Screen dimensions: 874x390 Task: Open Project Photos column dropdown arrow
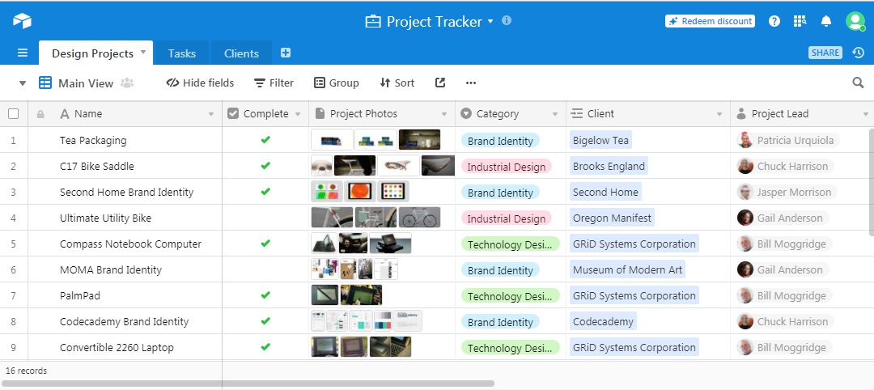coord(444,114)
